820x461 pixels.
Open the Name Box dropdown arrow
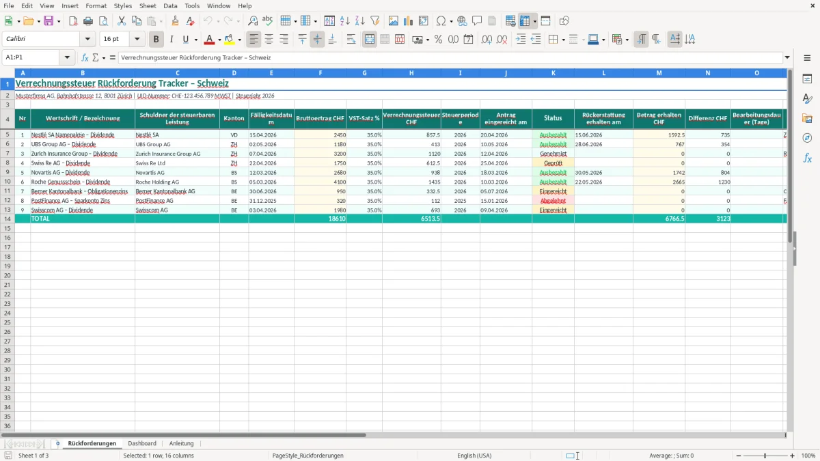pos(68,57)
